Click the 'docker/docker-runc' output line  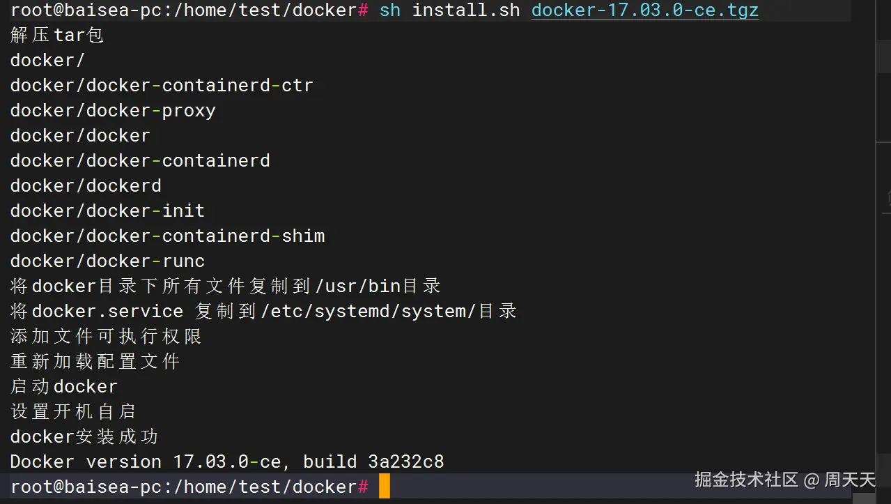coord(107,261)
